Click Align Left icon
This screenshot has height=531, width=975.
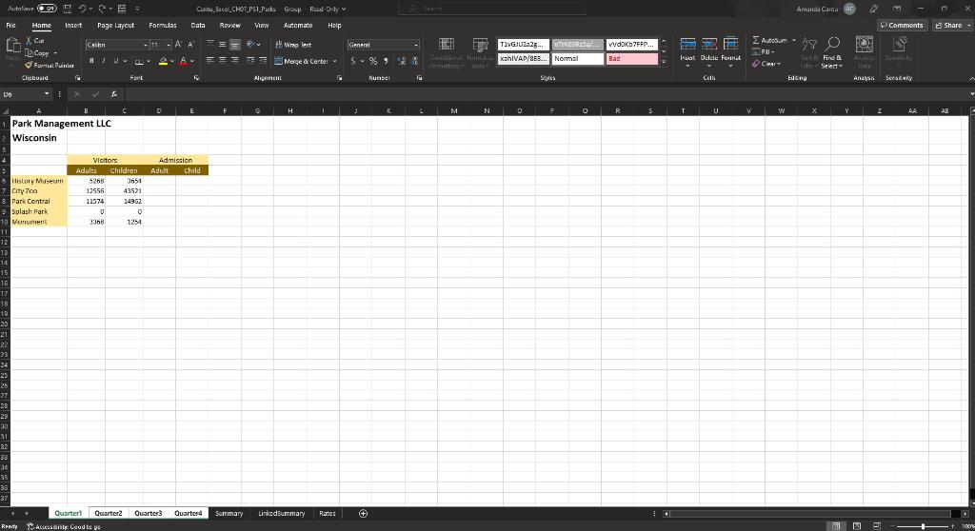pyautogui.click(x=210, y=60)
